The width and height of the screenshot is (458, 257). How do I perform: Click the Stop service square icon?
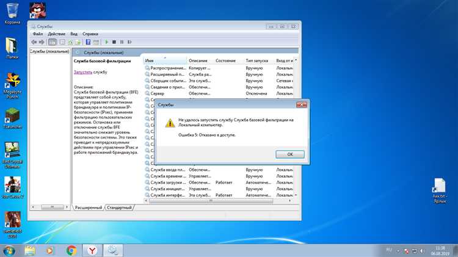114,42
